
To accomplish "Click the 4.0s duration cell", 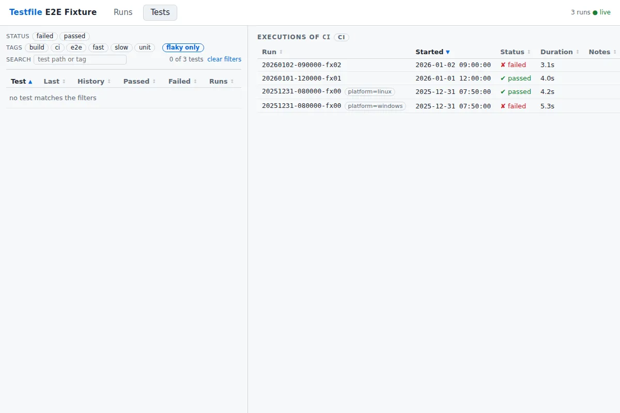I will point(547,78).
